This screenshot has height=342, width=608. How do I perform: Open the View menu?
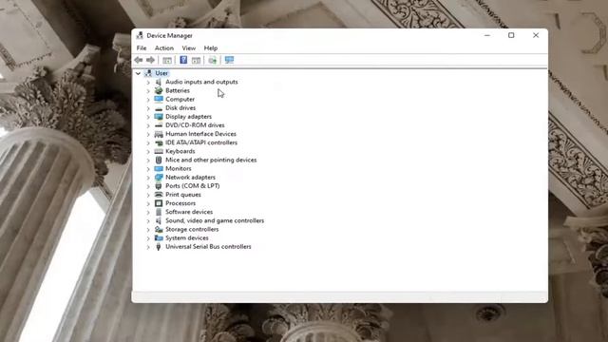pos(189,48)
